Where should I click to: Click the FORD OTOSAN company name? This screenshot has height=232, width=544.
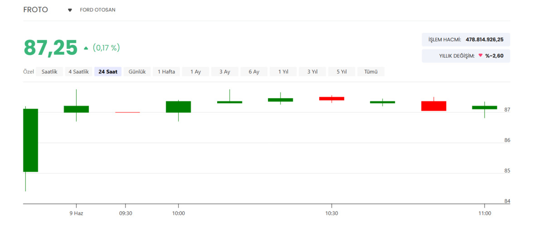click(x=98, y=10)
